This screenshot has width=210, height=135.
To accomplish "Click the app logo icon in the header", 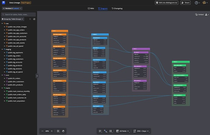I will click(x=4, y=2).
